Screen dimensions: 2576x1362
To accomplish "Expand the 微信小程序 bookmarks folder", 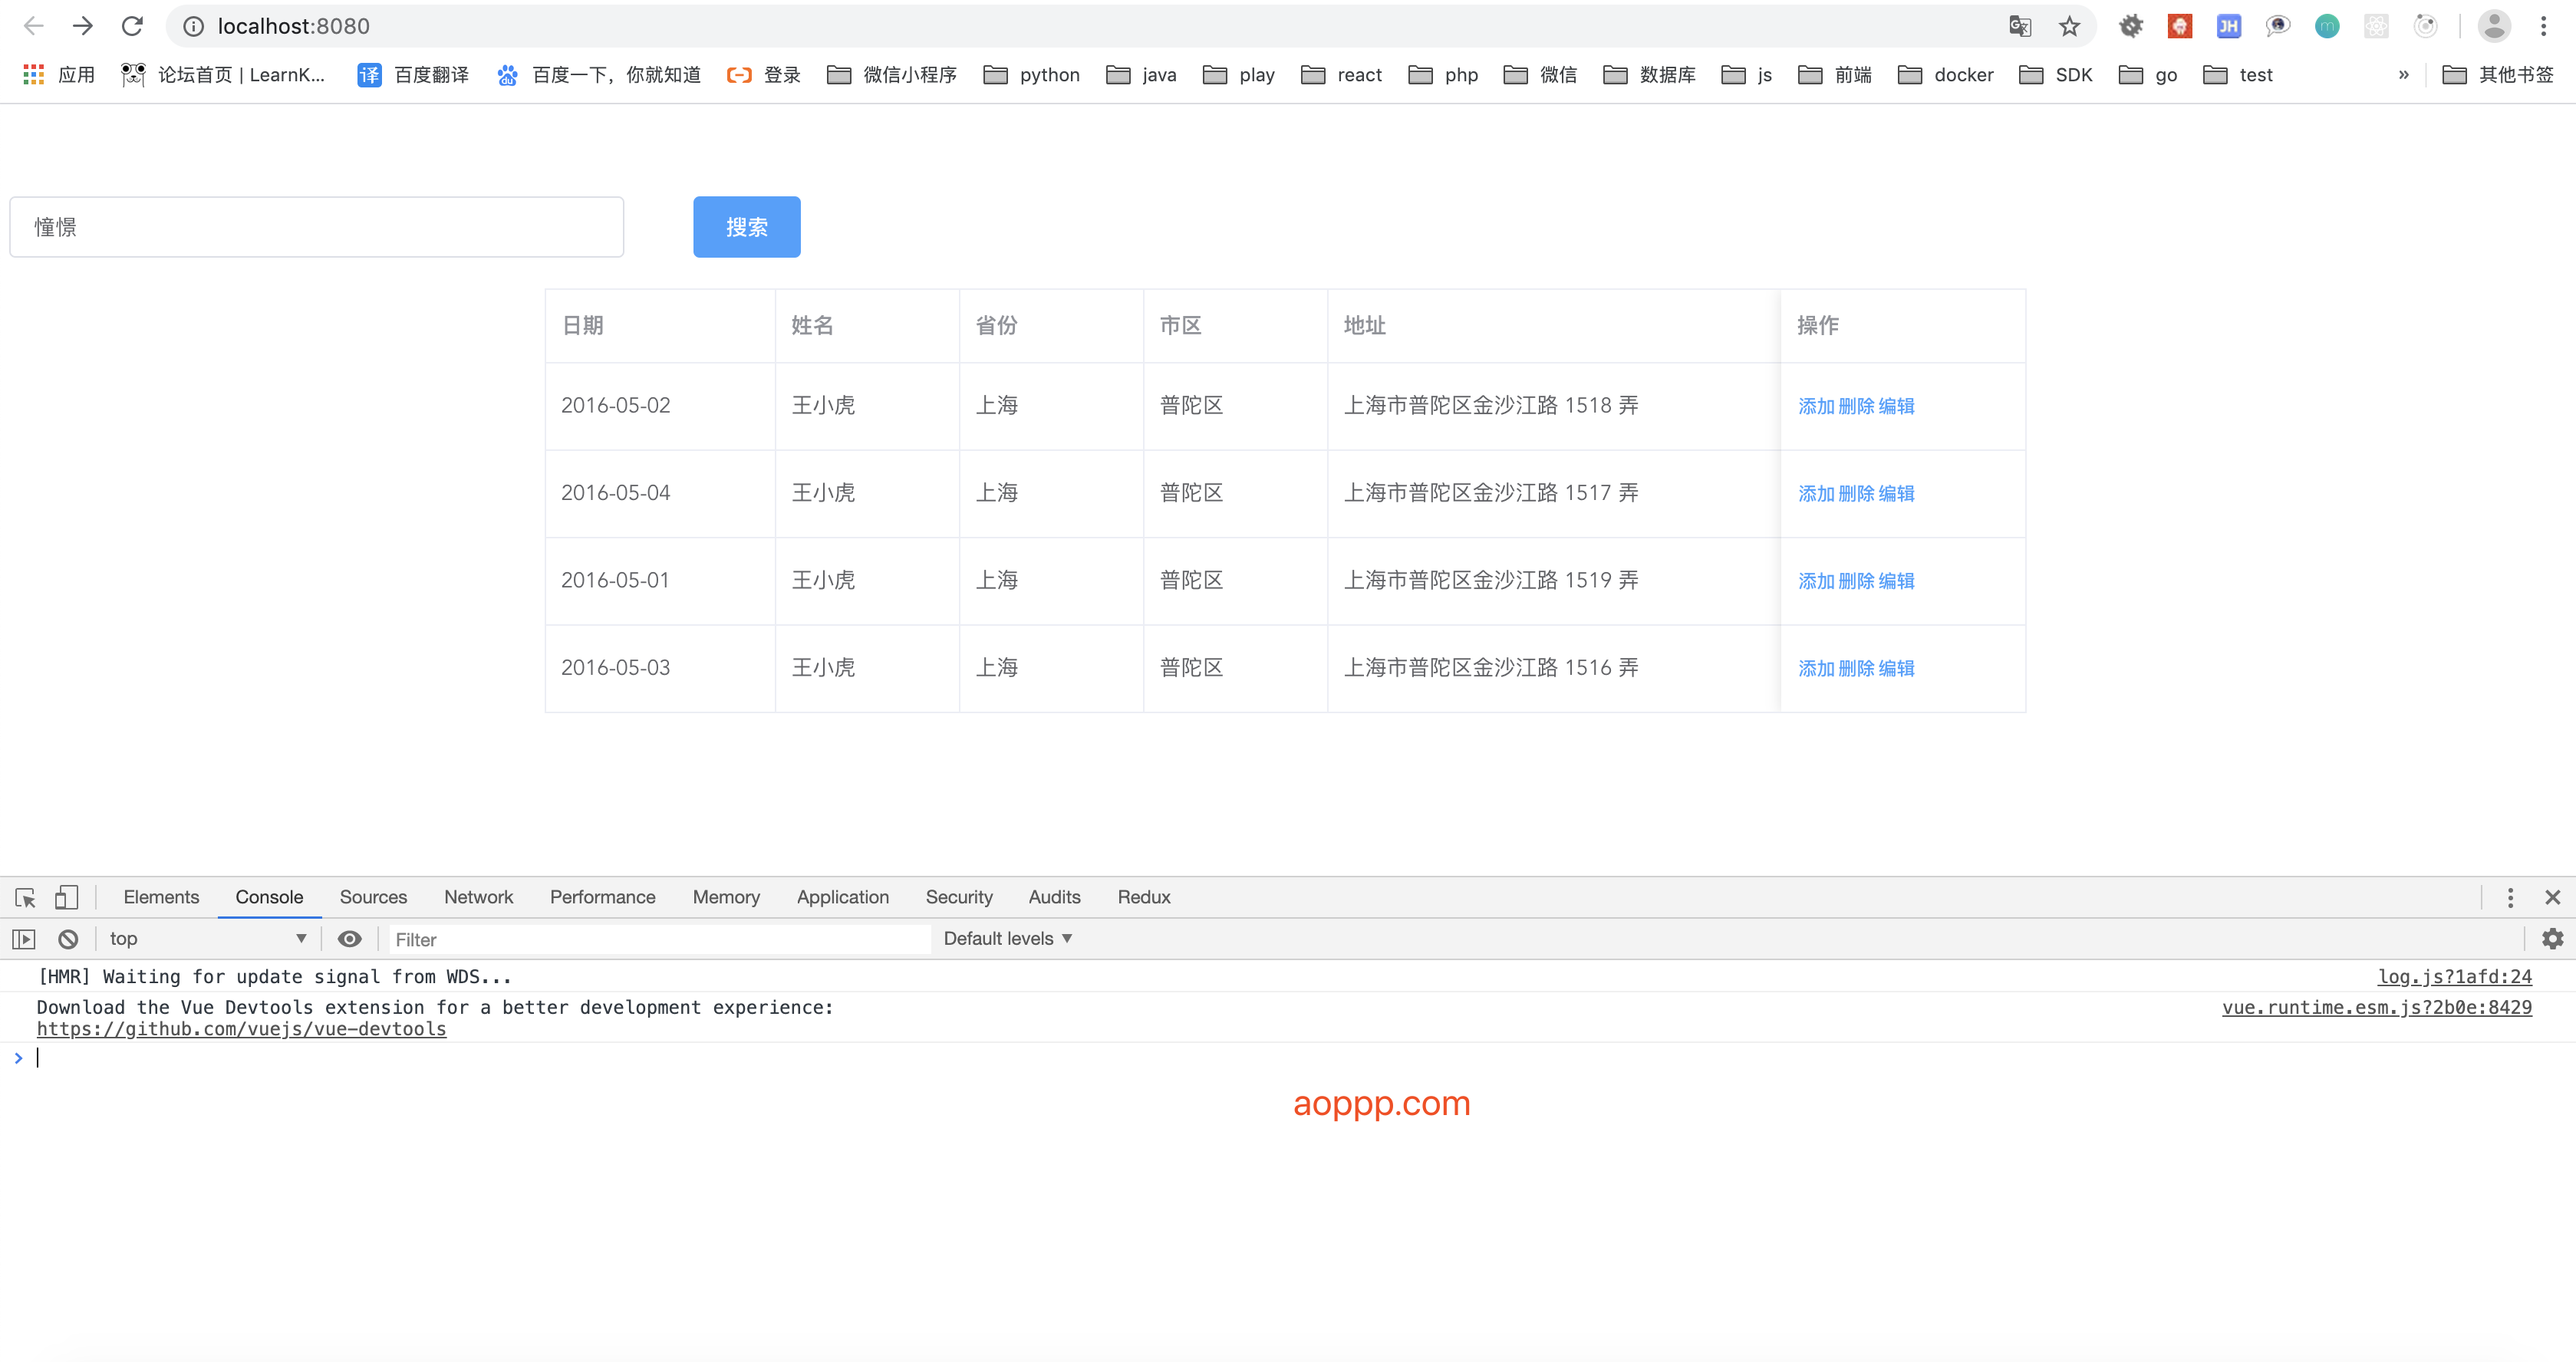I will pos(892,75).
